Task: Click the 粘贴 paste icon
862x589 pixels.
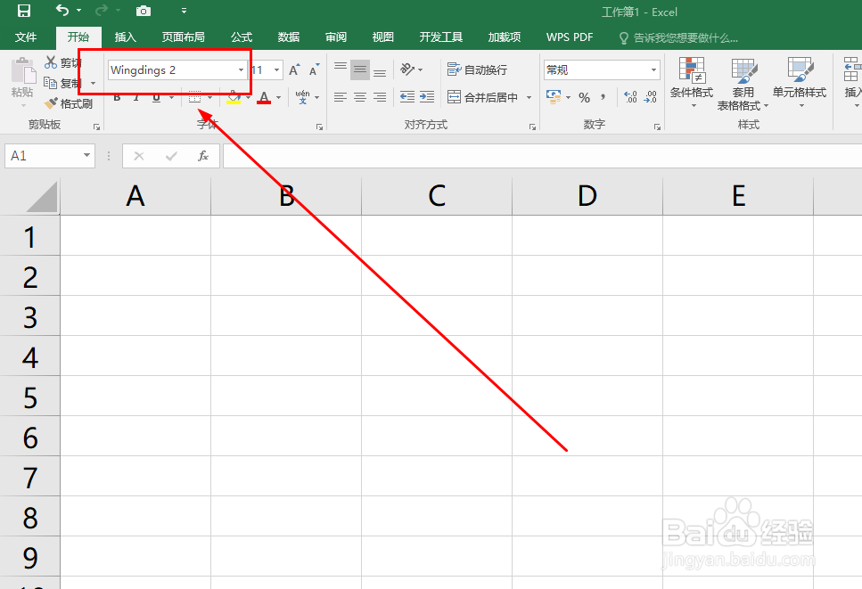Action: pyautogui.click(x=23, y=70)
